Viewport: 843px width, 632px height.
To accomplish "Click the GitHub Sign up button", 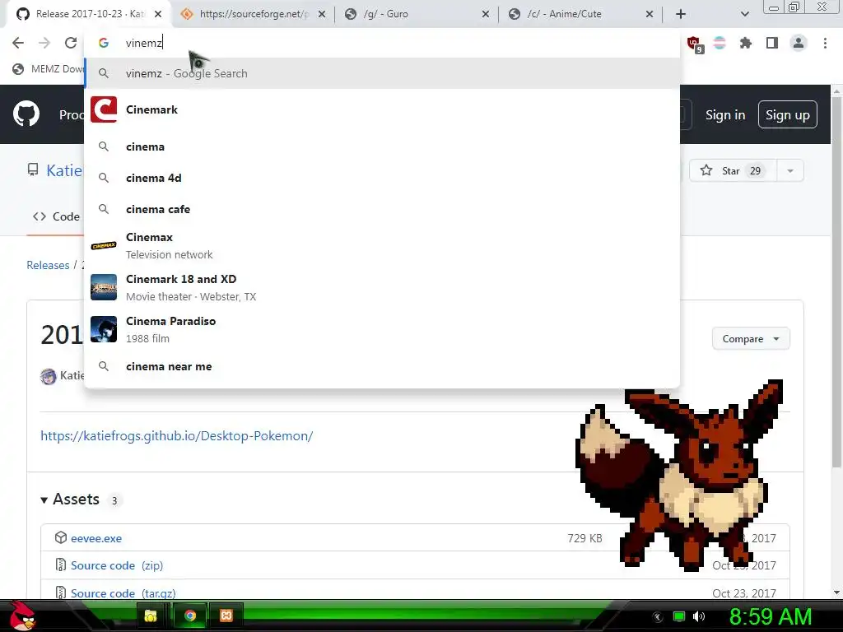I will (788, 114).
